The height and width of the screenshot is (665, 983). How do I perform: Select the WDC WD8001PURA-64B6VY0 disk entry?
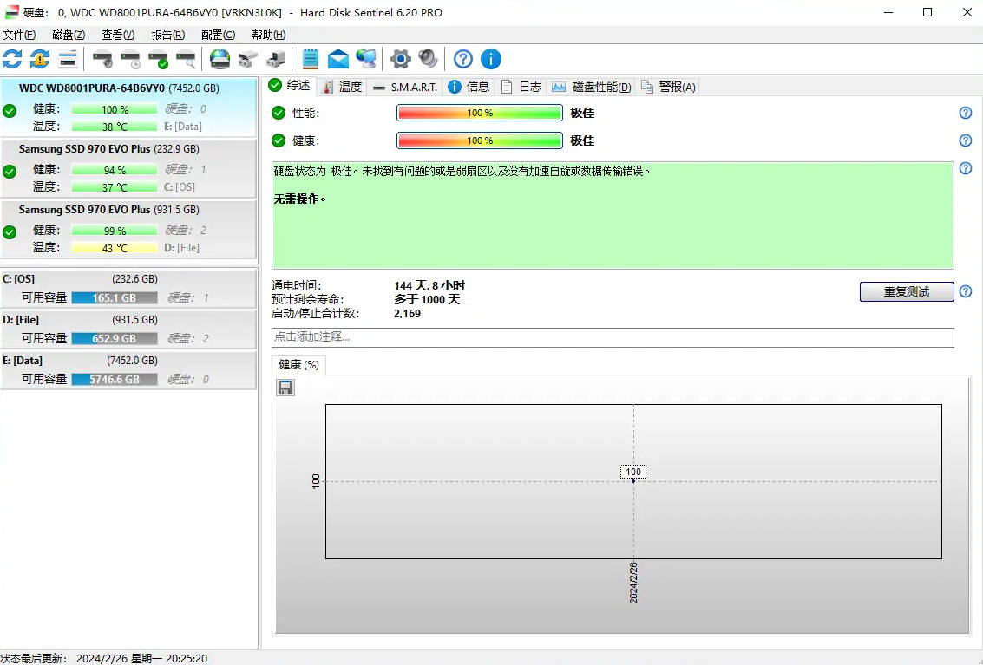point(128,107)
